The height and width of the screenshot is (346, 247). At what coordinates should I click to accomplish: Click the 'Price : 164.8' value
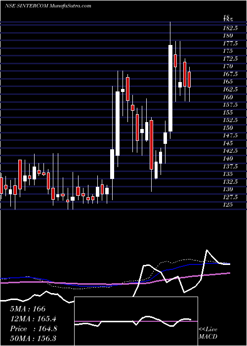point(34,329)
